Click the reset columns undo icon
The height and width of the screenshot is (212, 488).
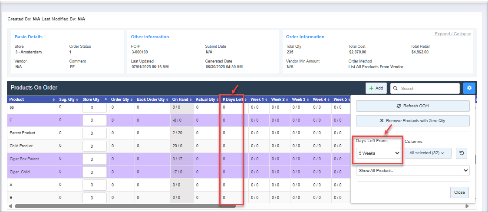(x=462, y=153)
